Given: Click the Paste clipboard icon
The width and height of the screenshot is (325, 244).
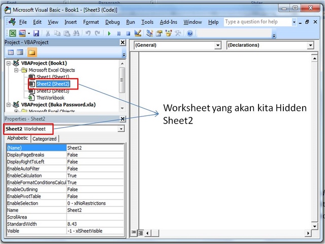Looking at the screenshot, I should [x=67, y=33].
